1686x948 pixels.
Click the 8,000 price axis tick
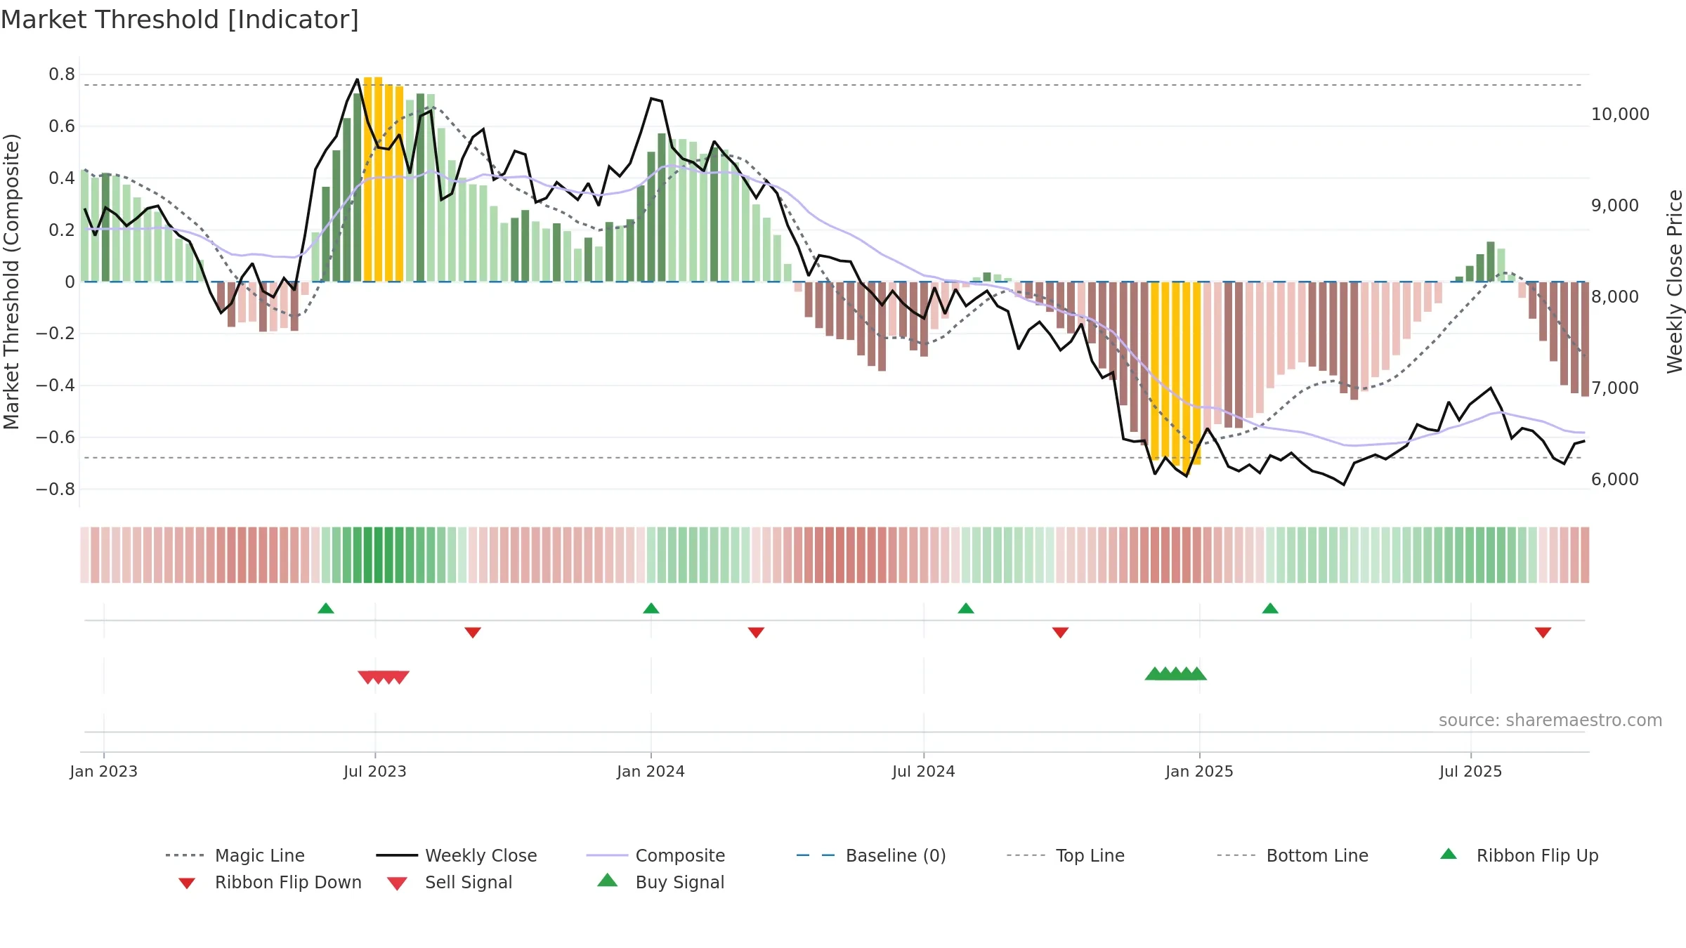(1615, 297)
